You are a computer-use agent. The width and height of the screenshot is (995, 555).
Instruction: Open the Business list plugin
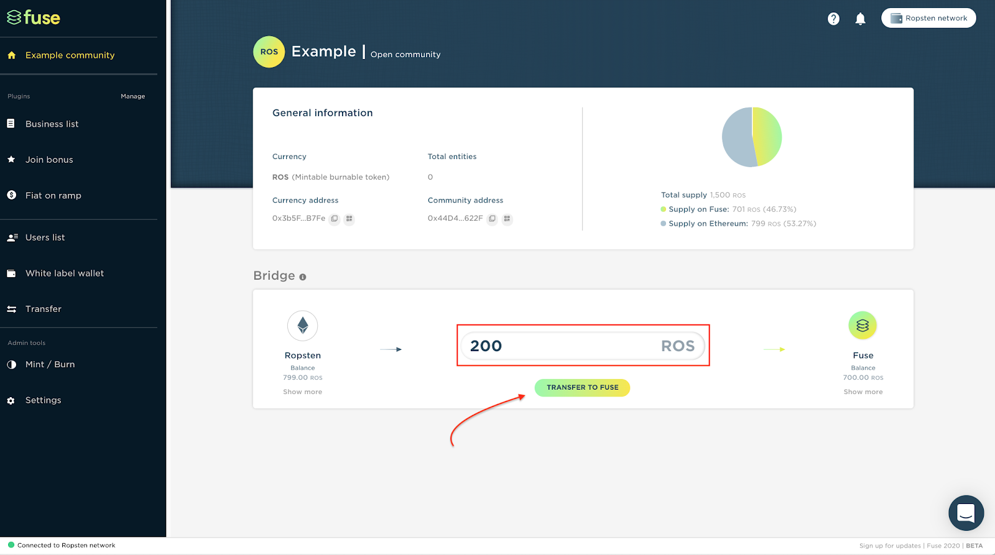(52, 124)
